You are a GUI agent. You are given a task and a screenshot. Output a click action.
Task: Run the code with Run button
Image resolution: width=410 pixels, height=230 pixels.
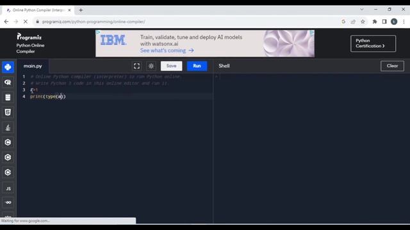(197, 66)
